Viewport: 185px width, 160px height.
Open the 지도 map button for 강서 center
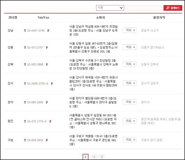[x=129, y=83]
